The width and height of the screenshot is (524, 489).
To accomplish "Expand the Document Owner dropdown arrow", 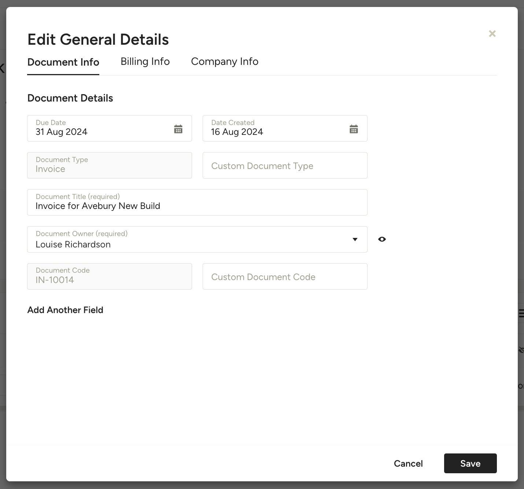I will tap(355, 239).
